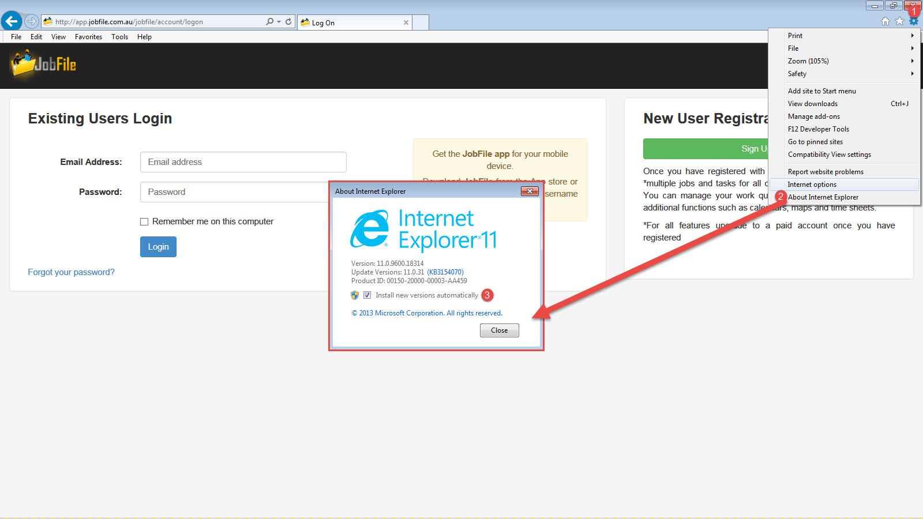The width and height of the screenshot is (923, 519).
Task: Open Compatibility View settings
Action: tap(844, 155)
